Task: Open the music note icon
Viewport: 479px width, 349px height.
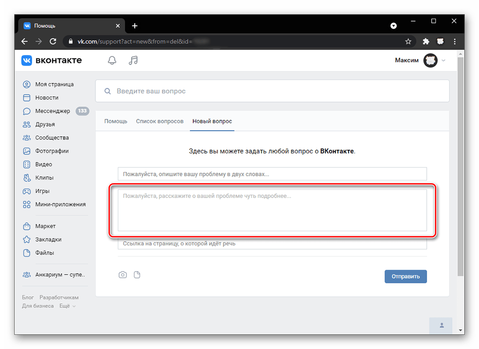Action: (133, 60)
